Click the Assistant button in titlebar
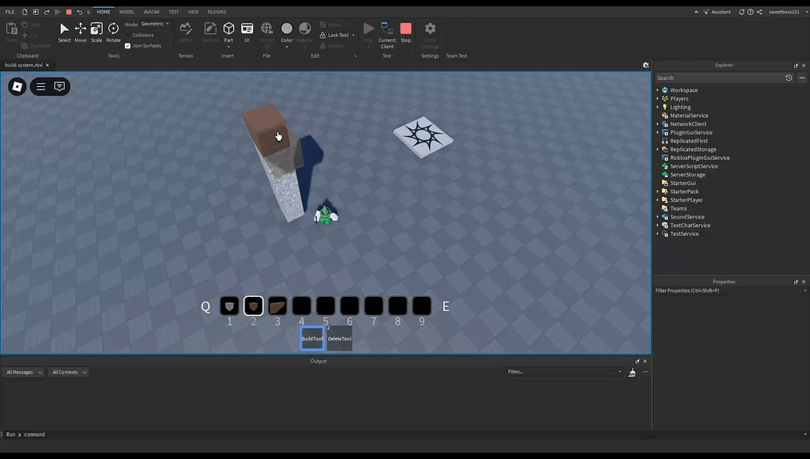The width and height of the screenshot is (810, 459). click(718, 11)
